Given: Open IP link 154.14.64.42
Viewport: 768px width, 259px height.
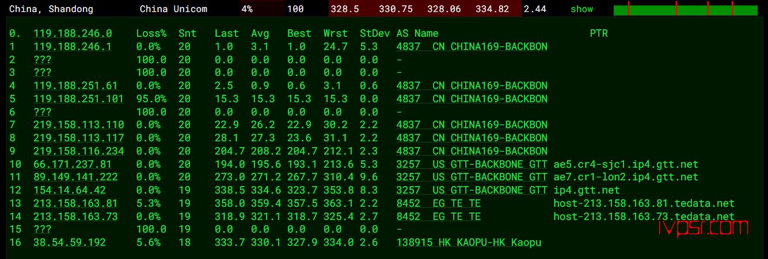Looking at the screenshot, I should point(70,190).
